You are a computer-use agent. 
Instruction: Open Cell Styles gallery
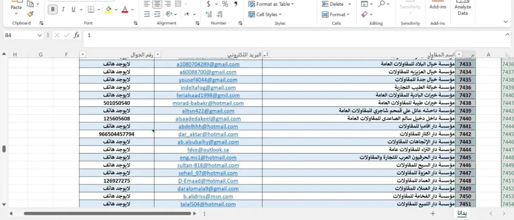click(265, 14)
